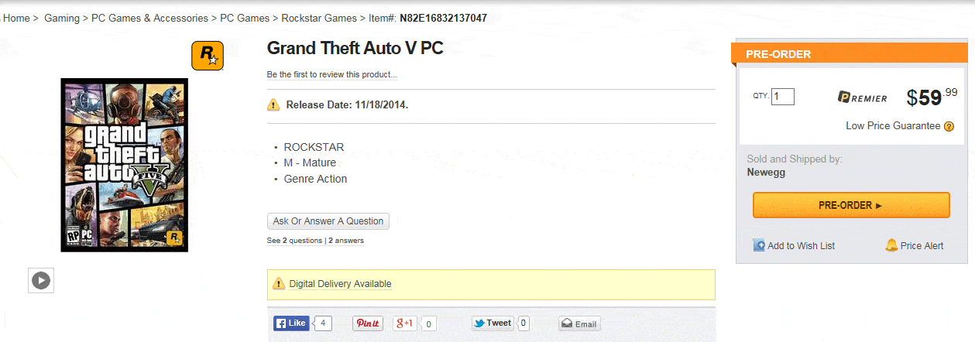Click the Google +1 button
975x342 pixels.
(x=405, y=323)
